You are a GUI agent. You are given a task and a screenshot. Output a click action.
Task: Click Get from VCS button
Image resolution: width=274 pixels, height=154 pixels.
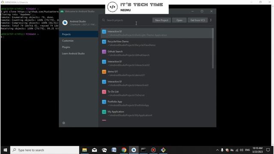pos(198,20)
